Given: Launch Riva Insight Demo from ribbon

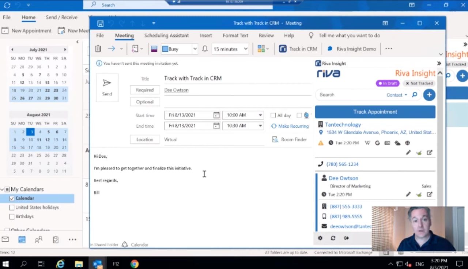Looking at the screenshot, I should tap(351, 49).
